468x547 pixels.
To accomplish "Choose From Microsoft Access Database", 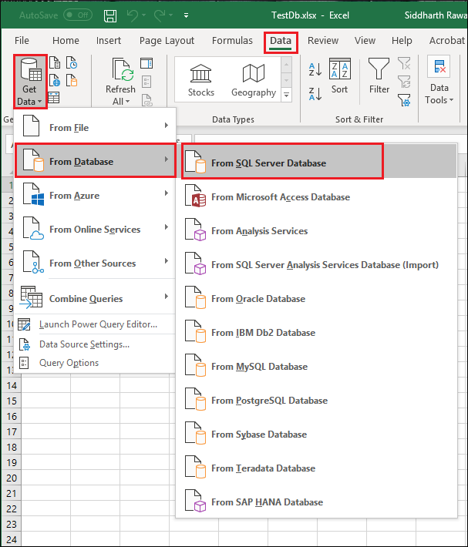I will pyautogui.click(x=317, y=197).
